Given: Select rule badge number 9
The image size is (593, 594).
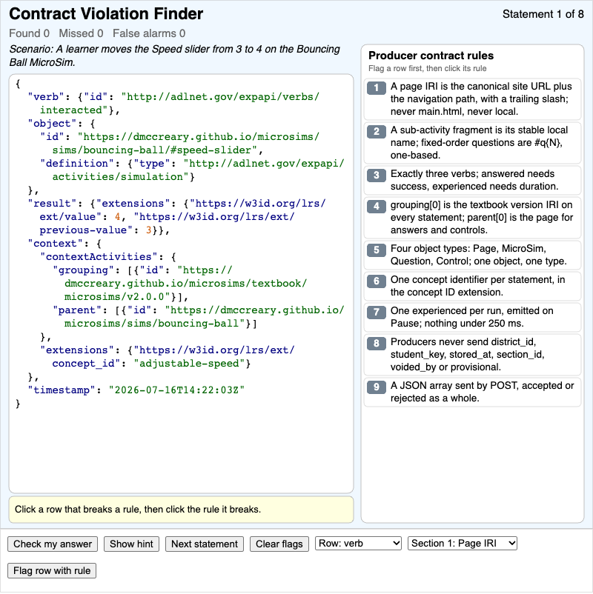Looking at the screenshot, I should point(377,387).
